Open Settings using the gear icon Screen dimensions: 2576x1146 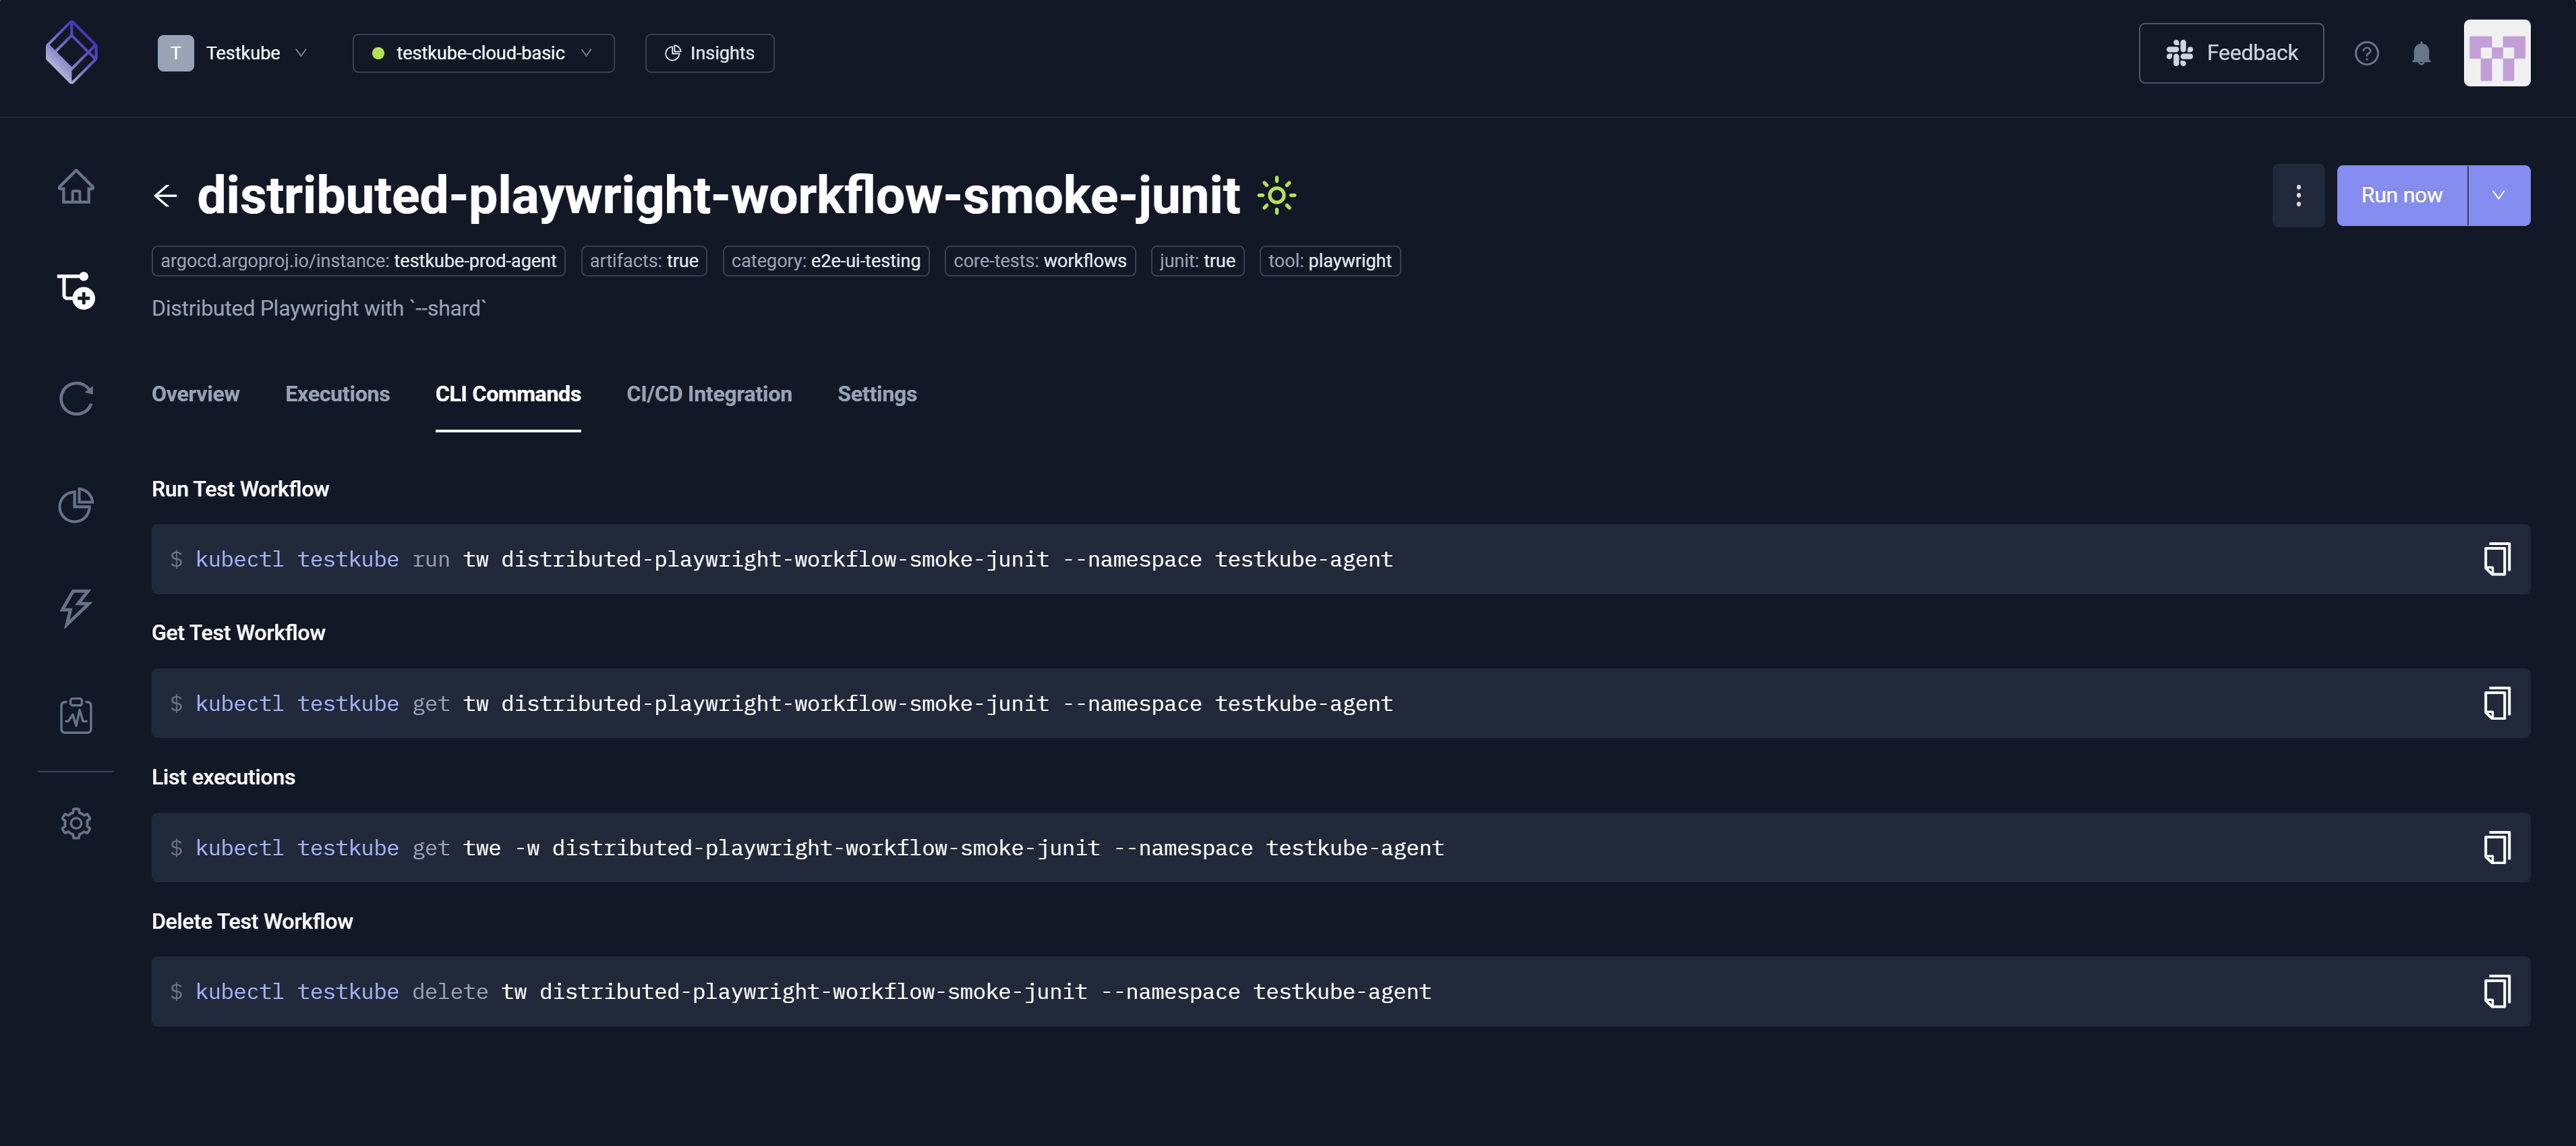(x=76, y=823)
